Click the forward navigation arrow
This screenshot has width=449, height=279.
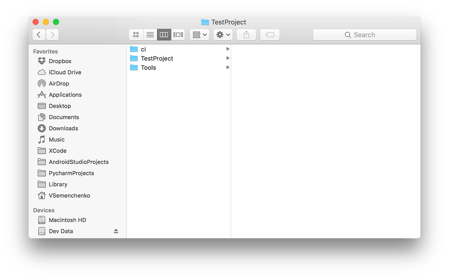coord(52,35)
